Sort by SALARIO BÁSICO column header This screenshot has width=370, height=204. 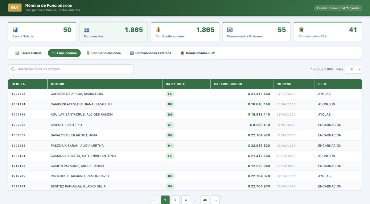pyautogui.click(x=242, y=84)
